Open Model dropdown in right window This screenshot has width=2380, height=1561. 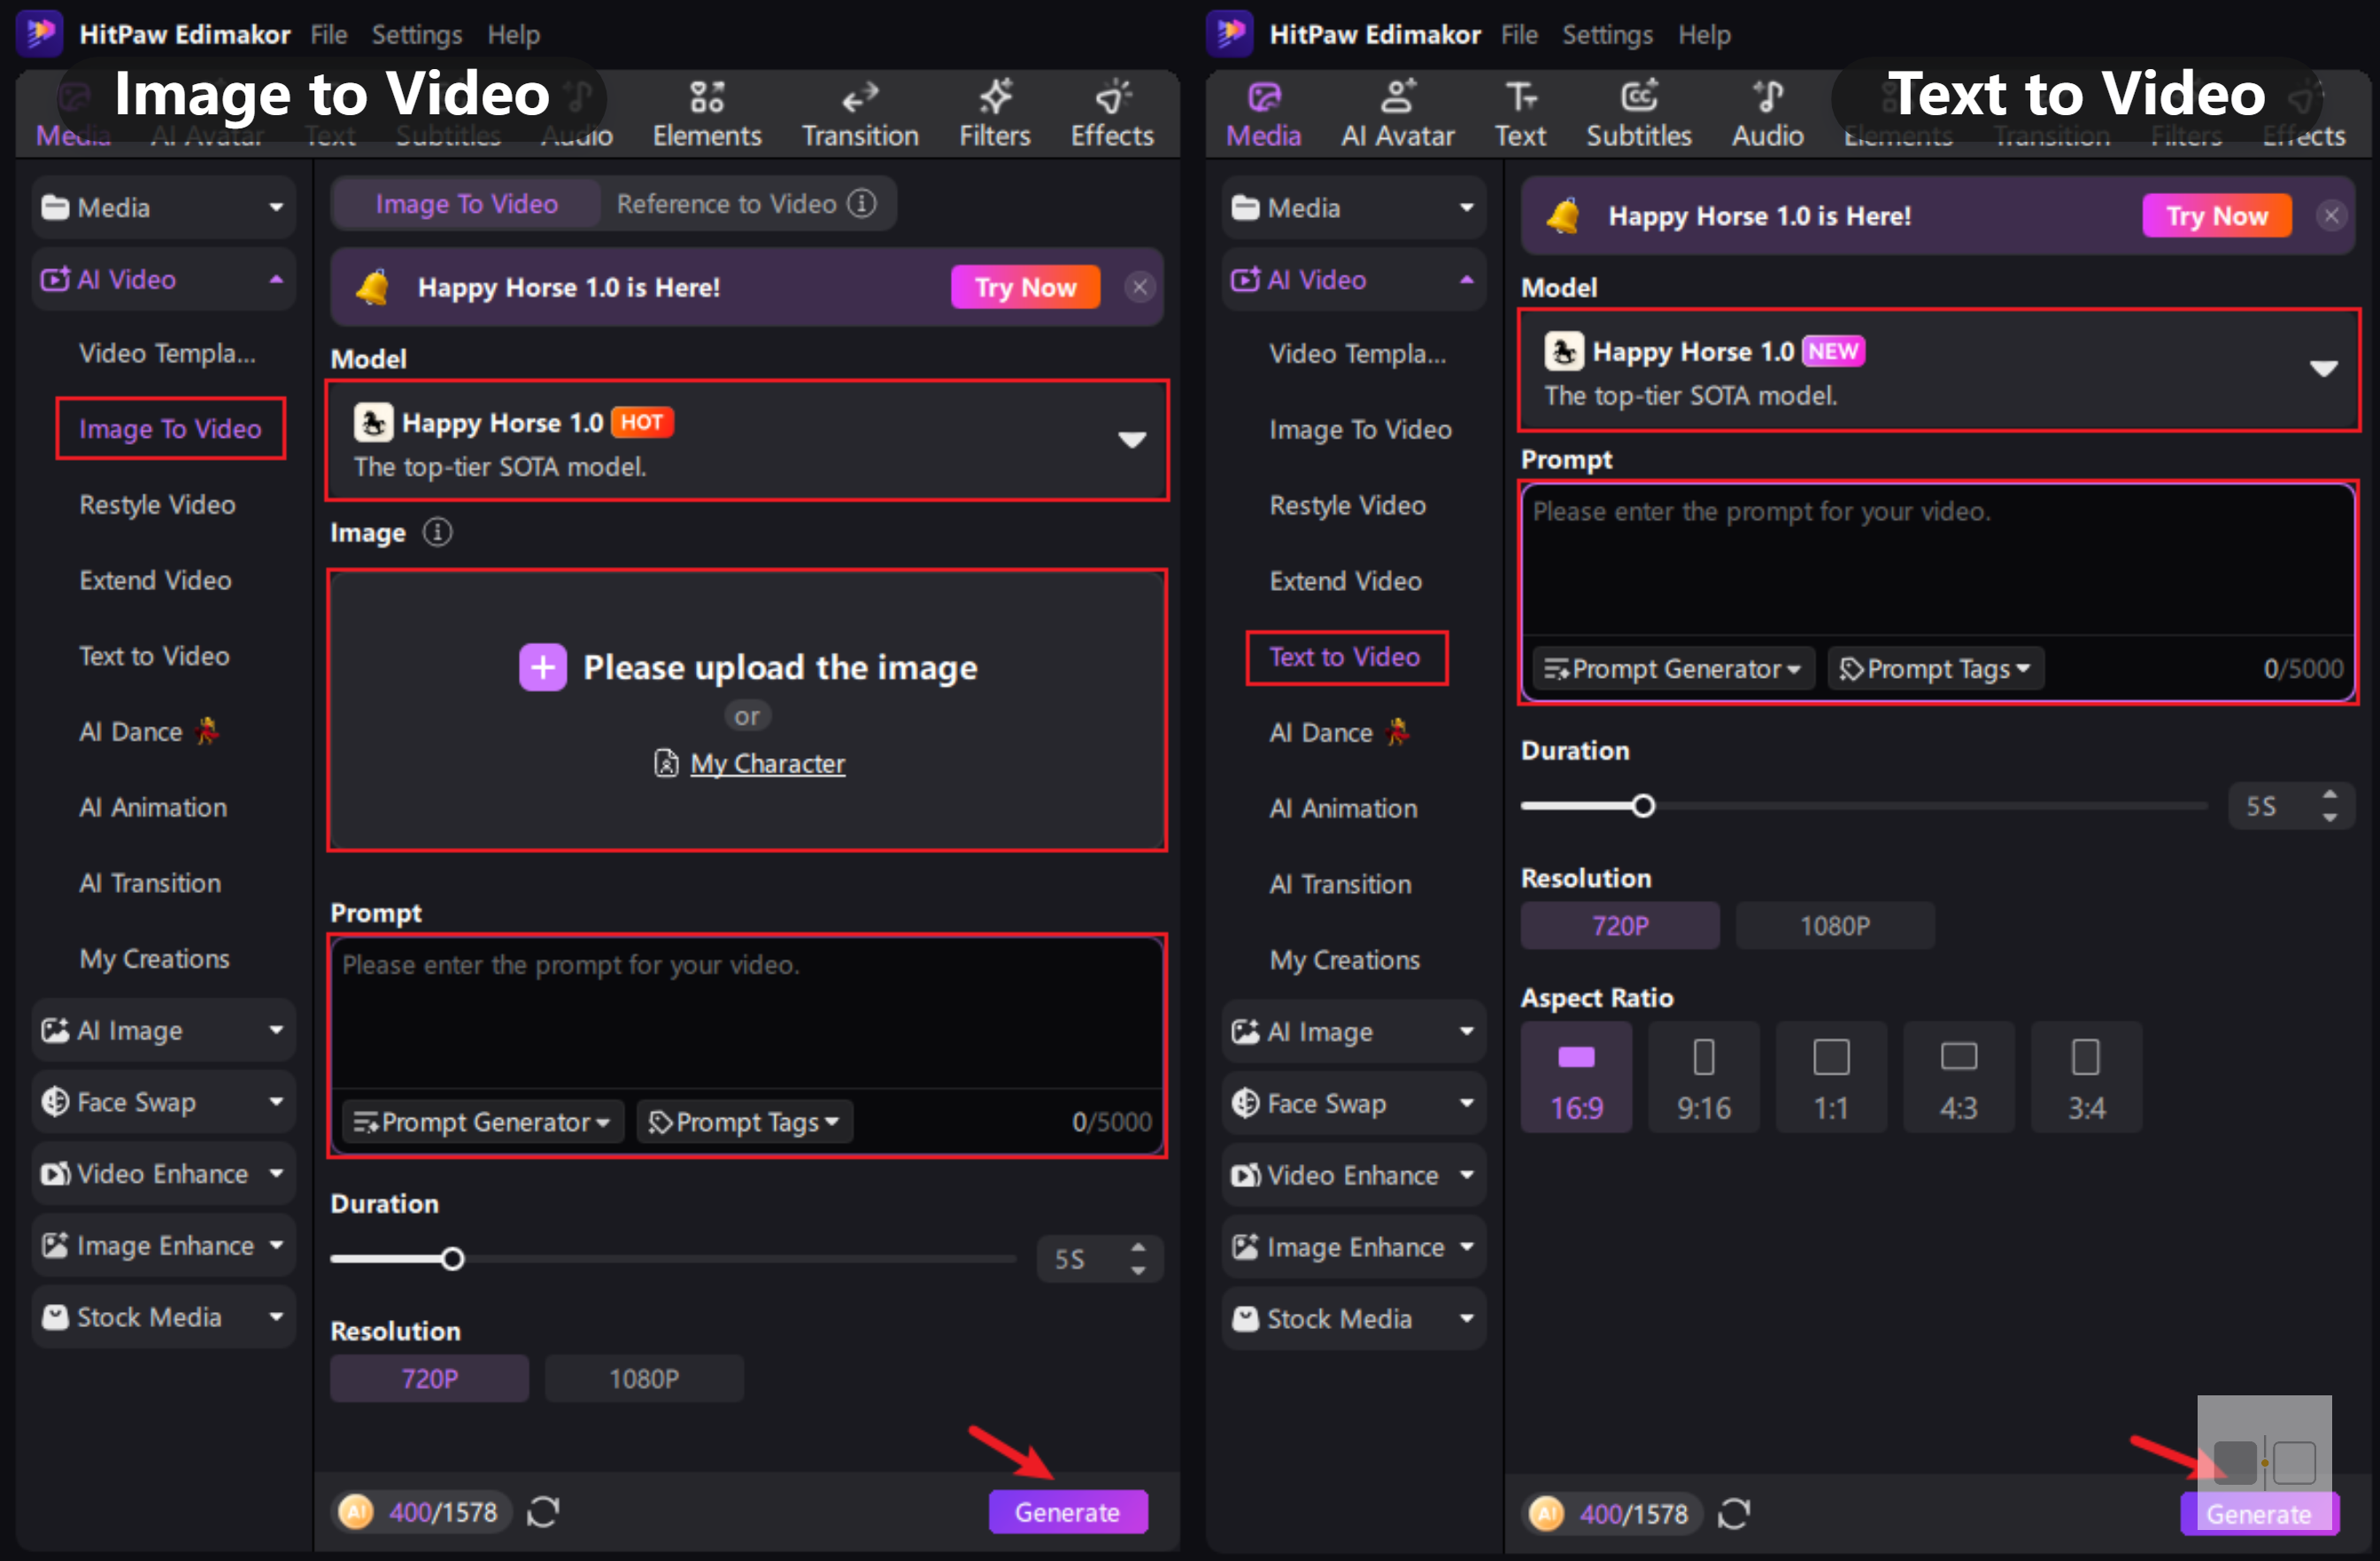(x=1938, y=369)
